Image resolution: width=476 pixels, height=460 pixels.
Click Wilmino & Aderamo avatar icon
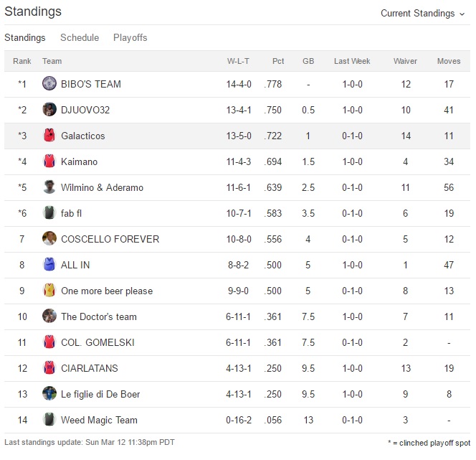(x=49, y=187)
